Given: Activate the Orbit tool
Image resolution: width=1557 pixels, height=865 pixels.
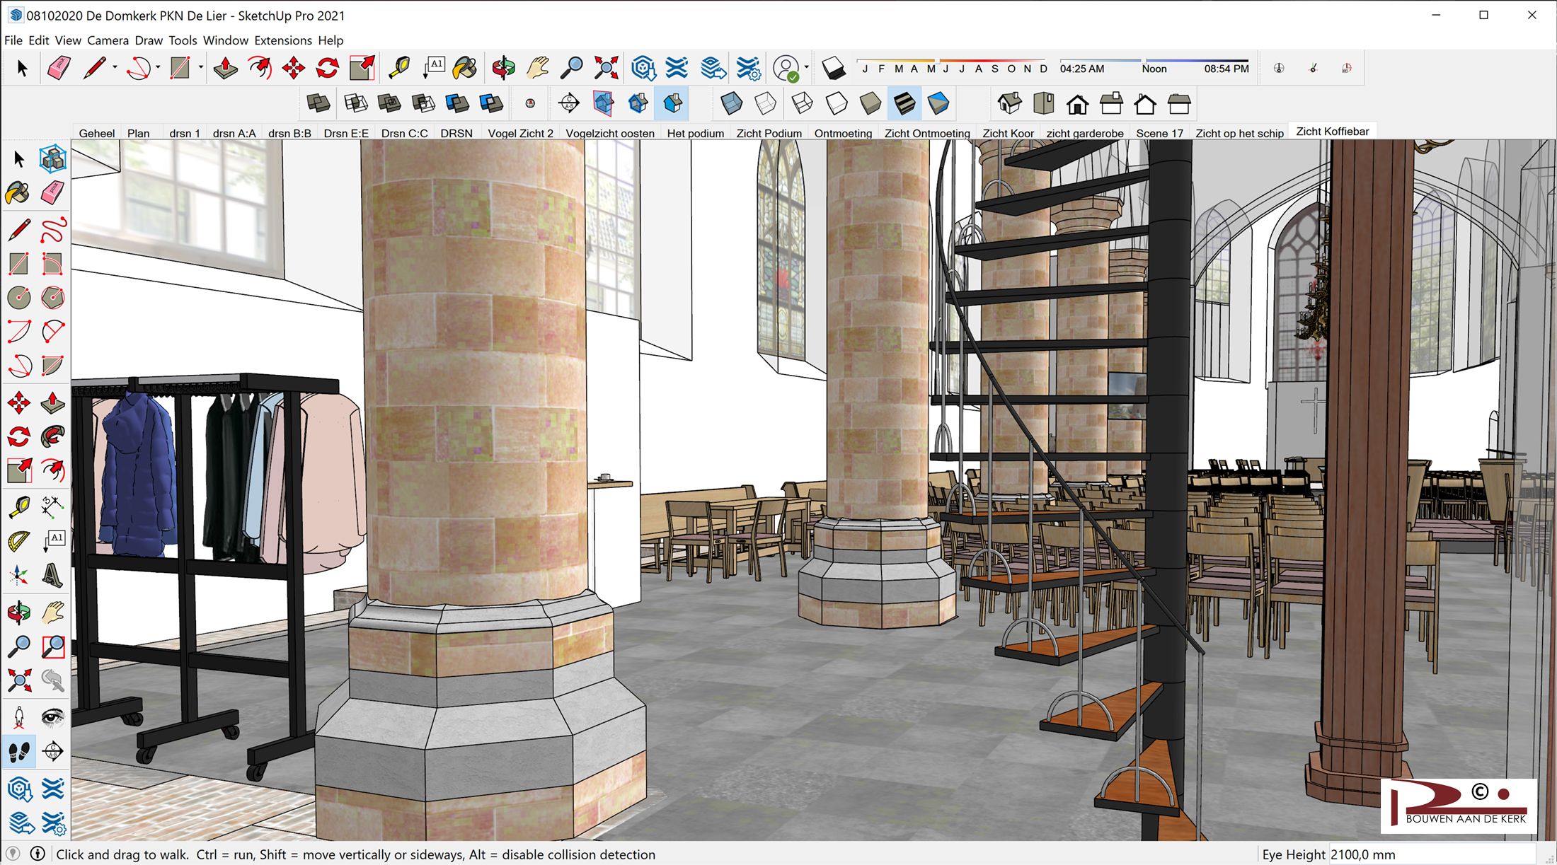Looking at the screenshot, I should [x=503, y=69].
